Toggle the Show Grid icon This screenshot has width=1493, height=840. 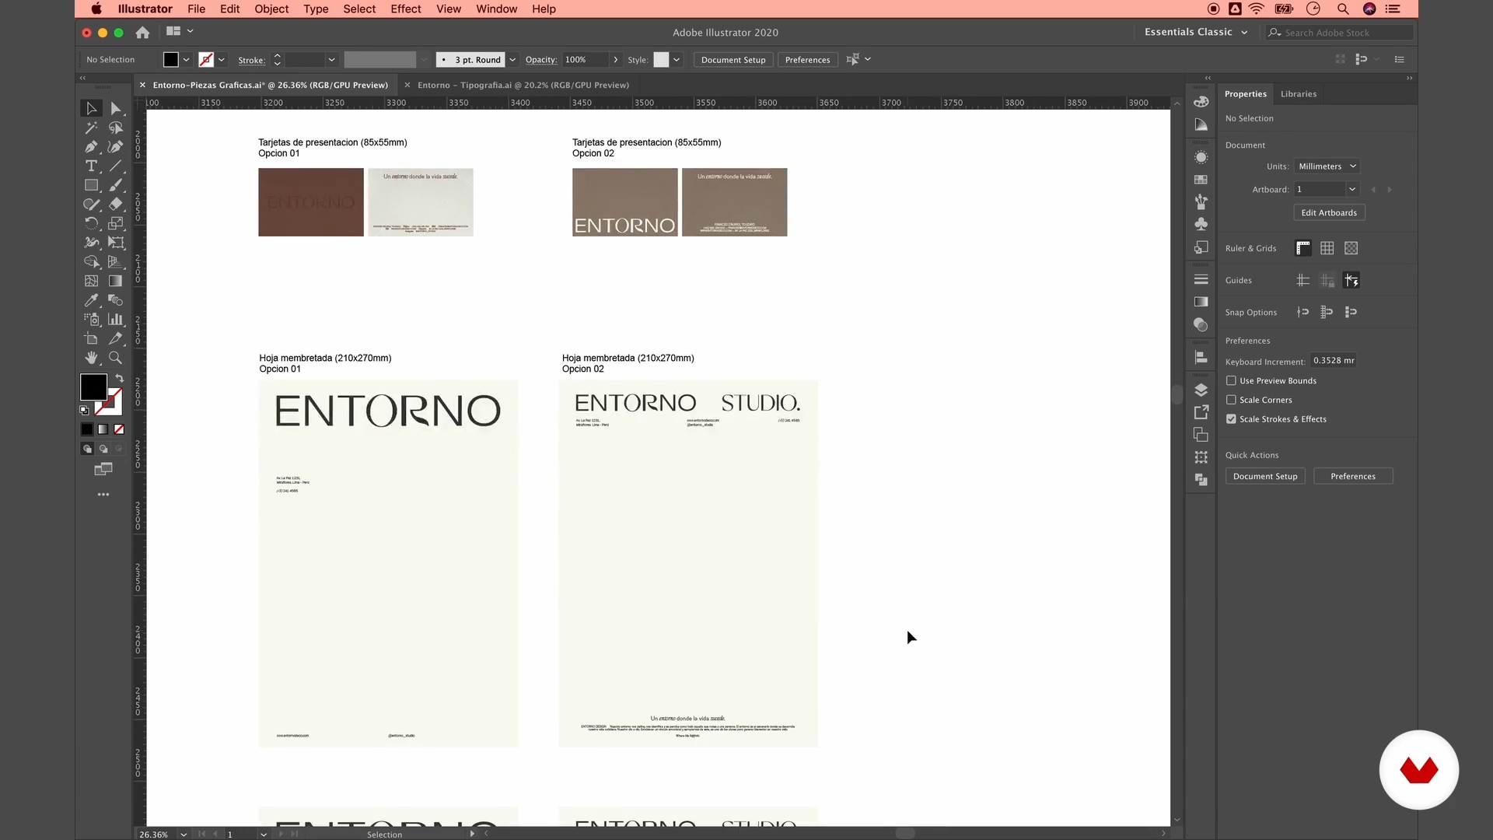[x=1327, y=248]
